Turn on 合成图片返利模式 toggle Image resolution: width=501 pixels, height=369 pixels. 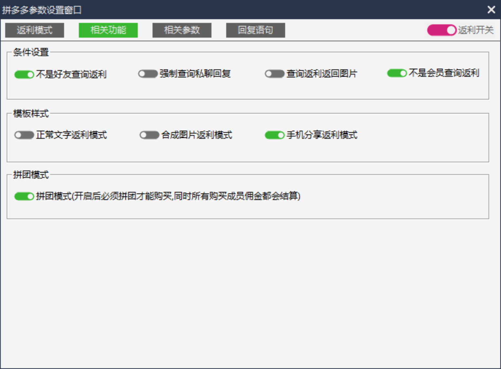149,135
